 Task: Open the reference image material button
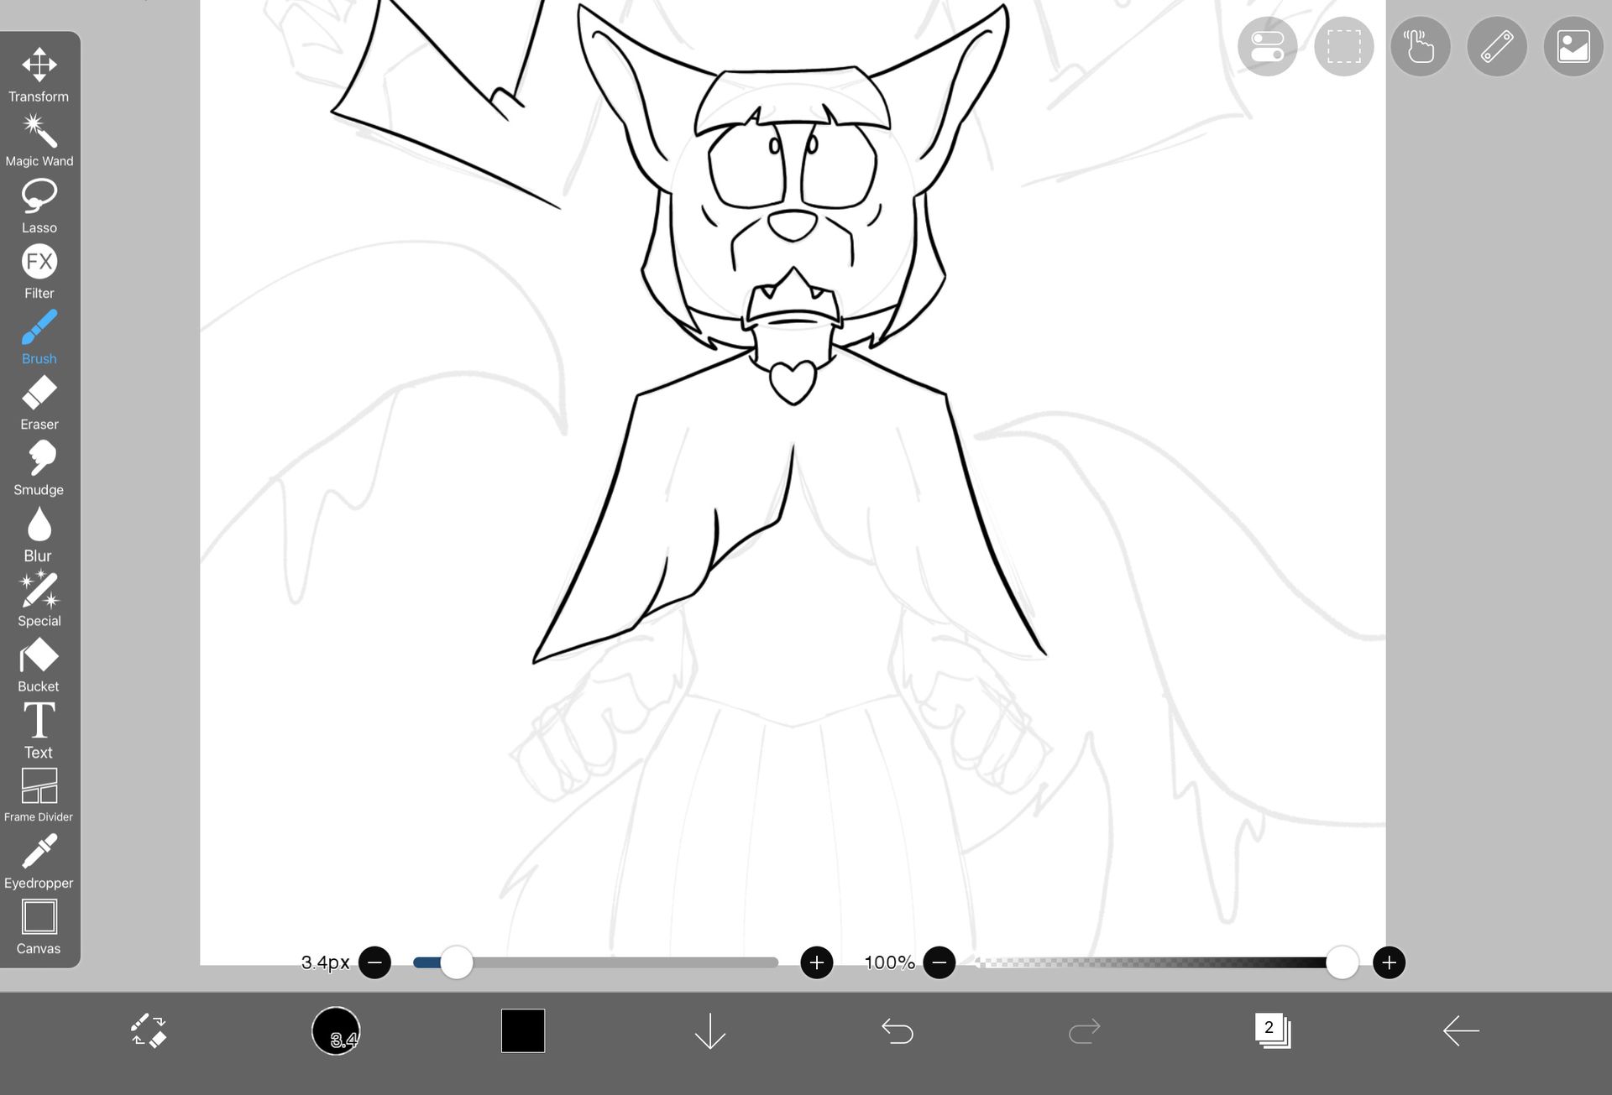pyautogui.click(x=1573, y=46)
